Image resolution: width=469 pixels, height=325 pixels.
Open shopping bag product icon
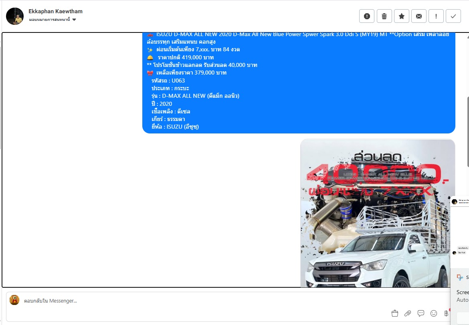coord(394,313)
